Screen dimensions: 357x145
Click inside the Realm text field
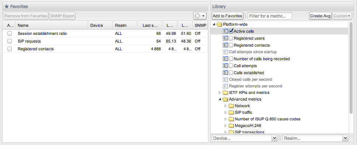pyautogui.click(x=313, y=138)
